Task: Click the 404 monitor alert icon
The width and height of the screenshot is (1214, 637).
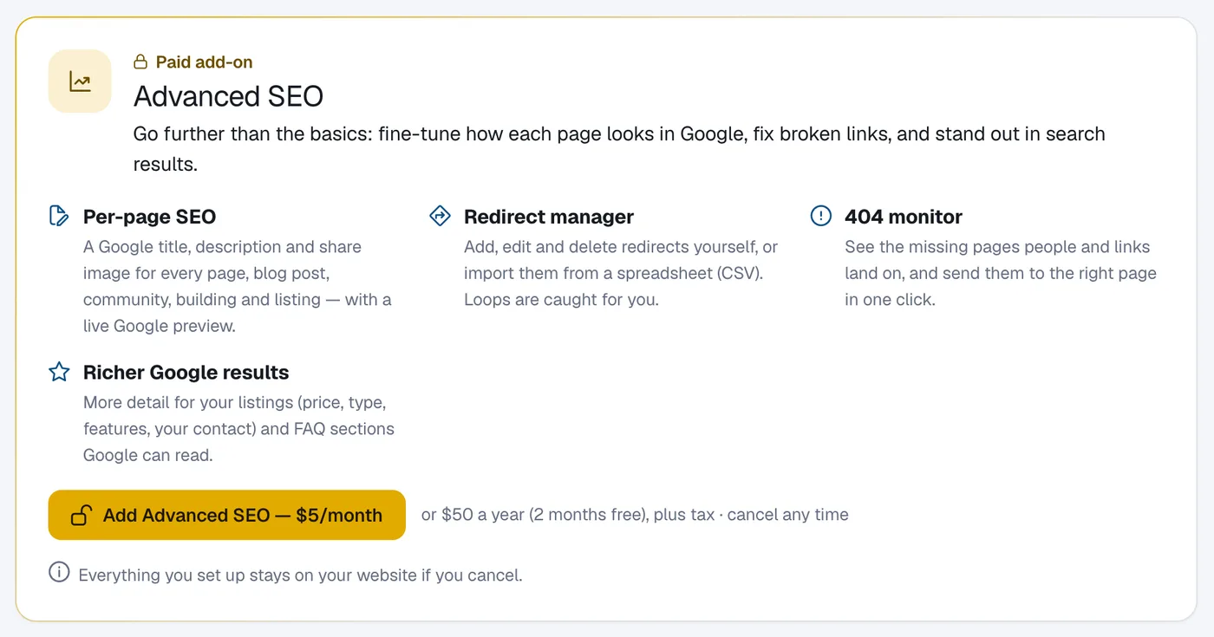Action: coord(820,216)
